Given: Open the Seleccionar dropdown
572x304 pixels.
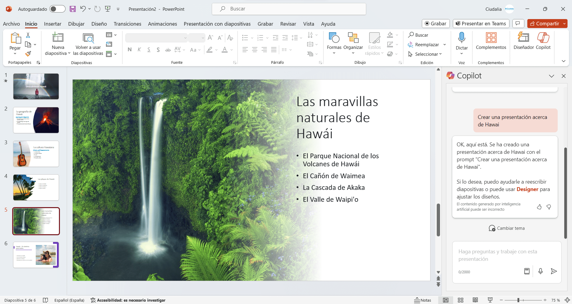Looking at the screenshot, I should coord(426,54).
